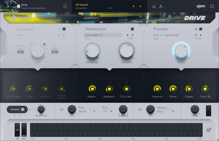
Task: Open the Delay Rate 1/4 dropdown
Action: pos(108,111)
